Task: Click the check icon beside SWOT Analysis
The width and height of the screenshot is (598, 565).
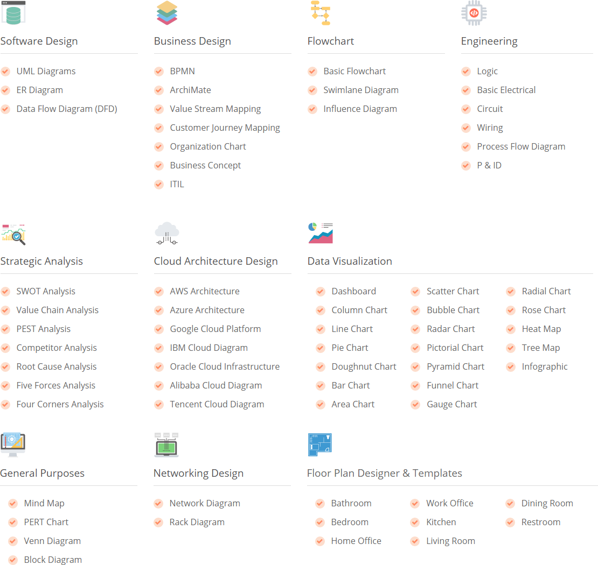Action: [5, 292]
